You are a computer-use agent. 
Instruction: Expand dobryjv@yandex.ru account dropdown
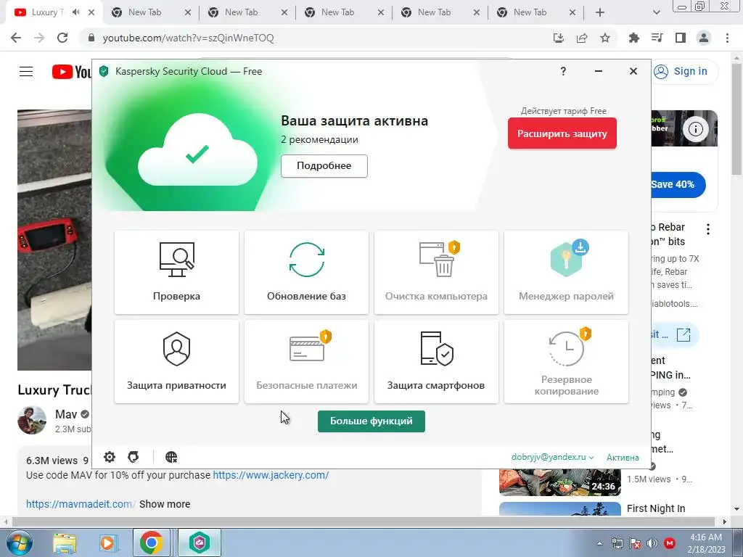[x=552, y=457]
